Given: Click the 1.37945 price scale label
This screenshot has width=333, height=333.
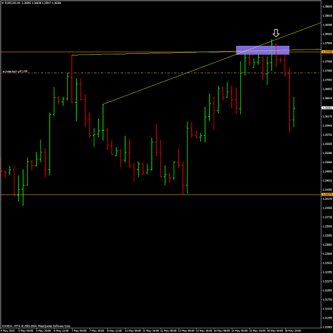Looking at the screenshot, I should 327,43.
